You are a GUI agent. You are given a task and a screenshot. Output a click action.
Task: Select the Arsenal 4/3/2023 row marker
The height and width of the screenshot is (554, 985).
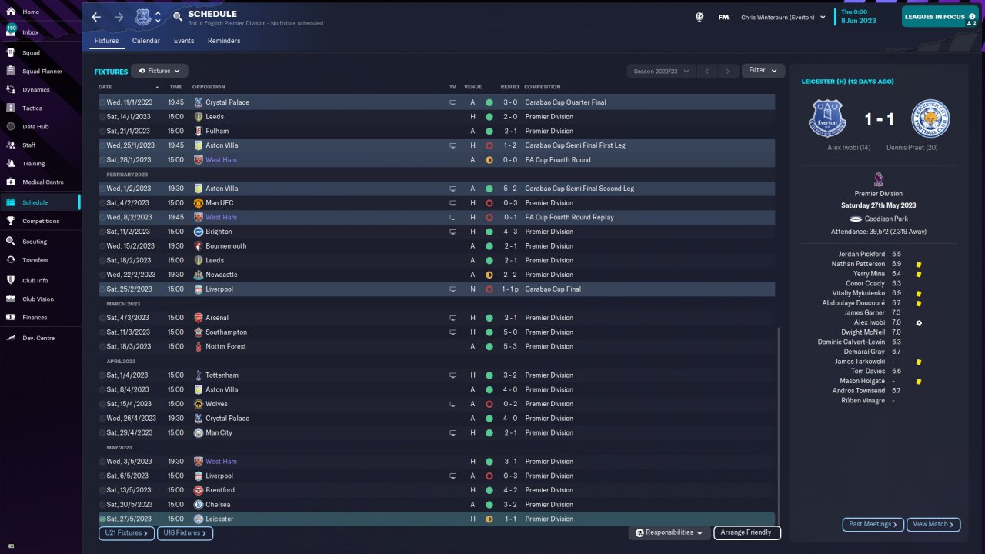(102, 318)
